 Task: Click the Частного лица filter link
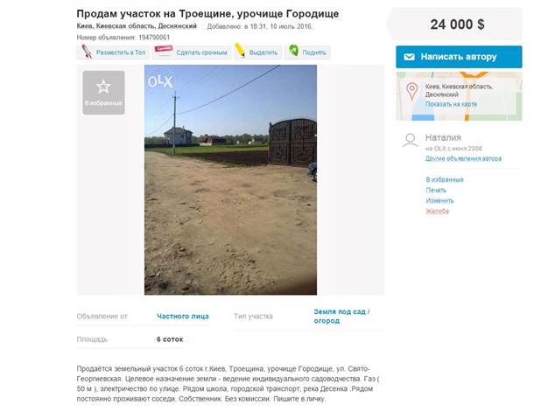tap(183, 317)
